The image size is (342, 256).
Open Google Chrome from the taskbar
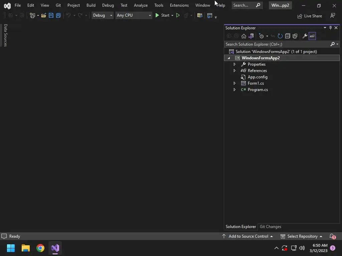click(x=40, y=248)
